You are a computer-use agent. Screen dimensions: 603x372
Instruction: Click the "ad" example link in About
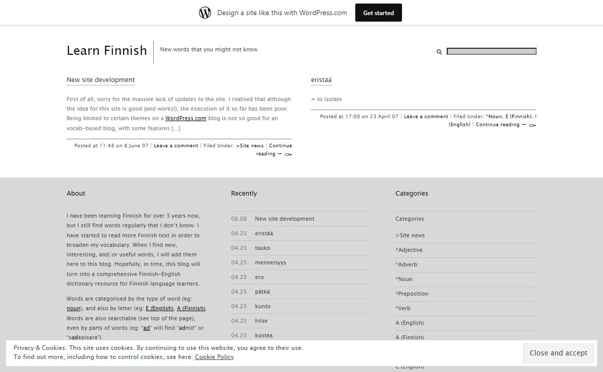(147, 328)
